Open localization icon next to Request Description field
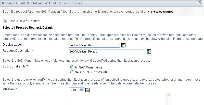 [x=149, y=51]
